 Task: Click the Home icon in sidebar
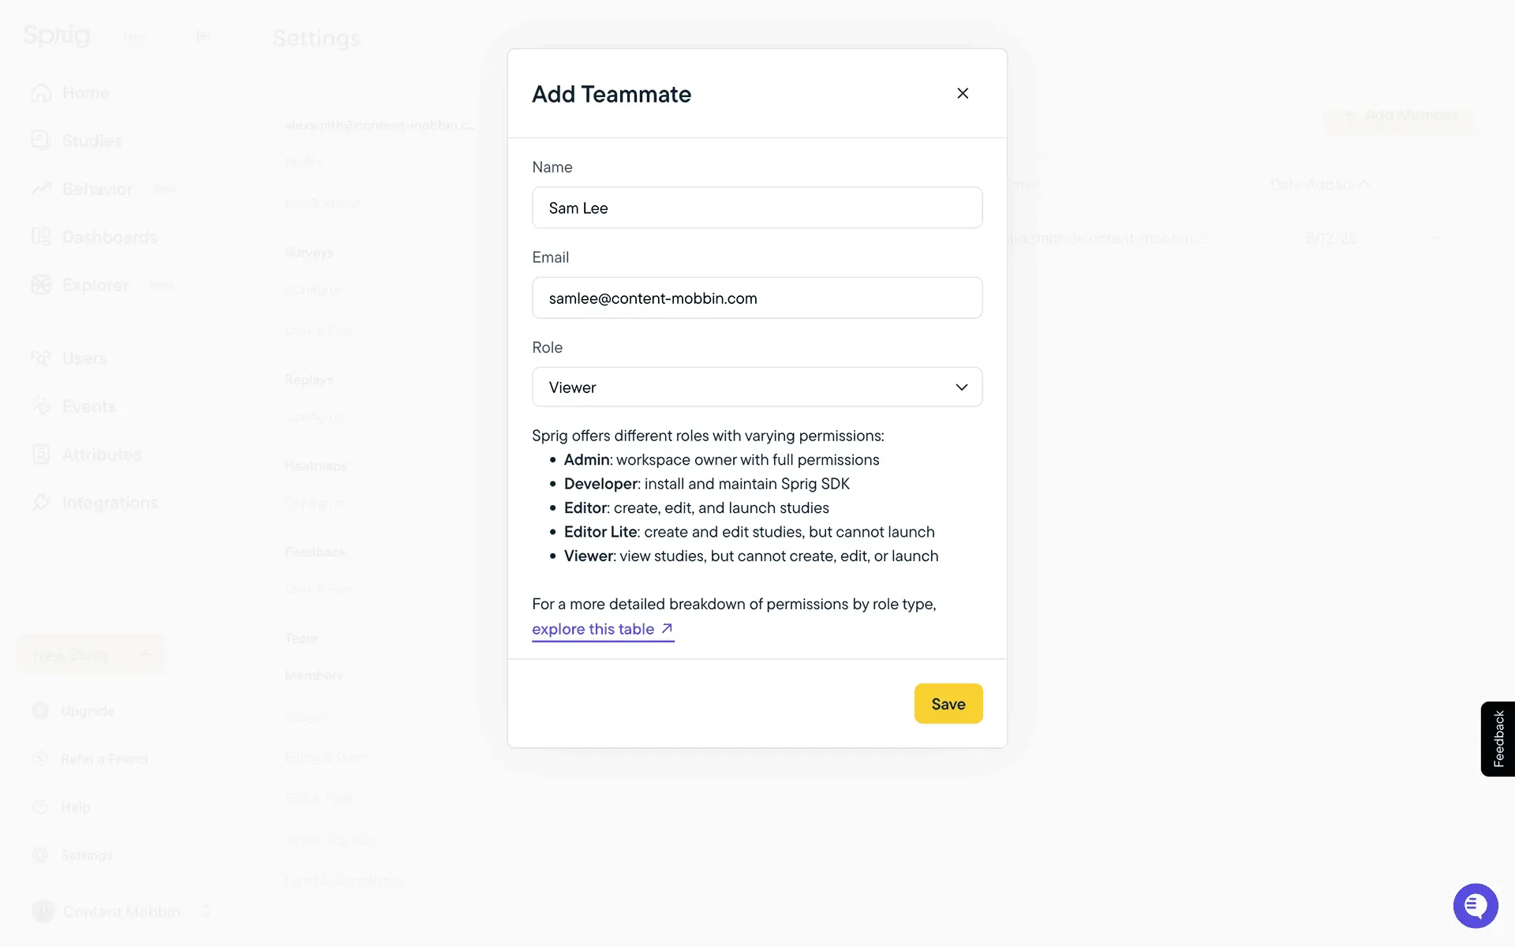[x=41, y=93]
